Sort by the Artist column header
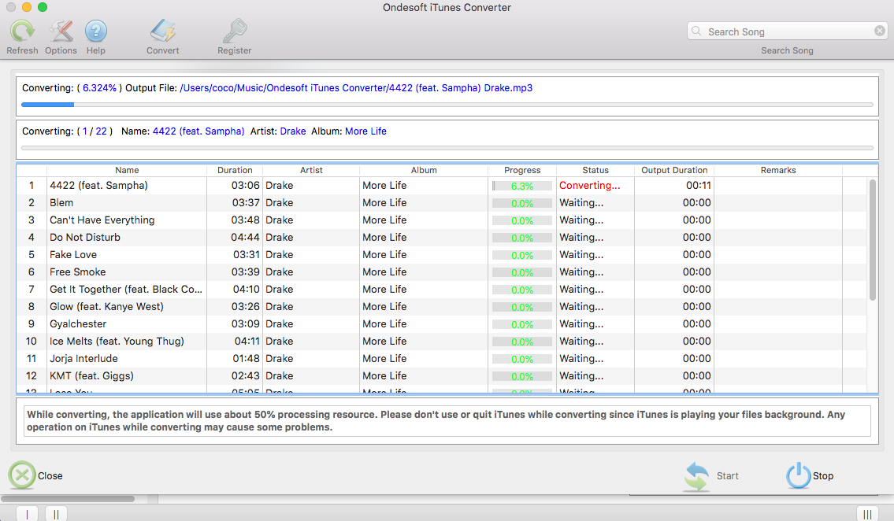Screen dimensions: 894x521 311,170
